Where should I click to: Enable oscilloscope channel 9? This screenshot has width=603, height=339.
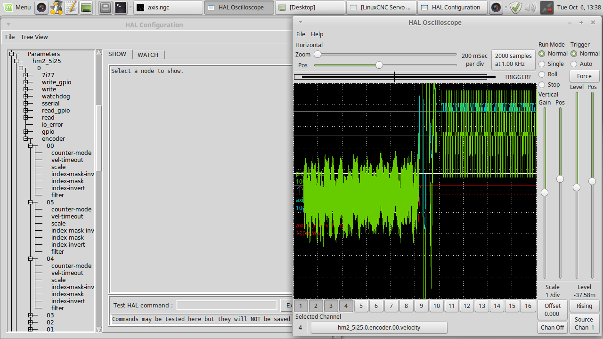421,306
